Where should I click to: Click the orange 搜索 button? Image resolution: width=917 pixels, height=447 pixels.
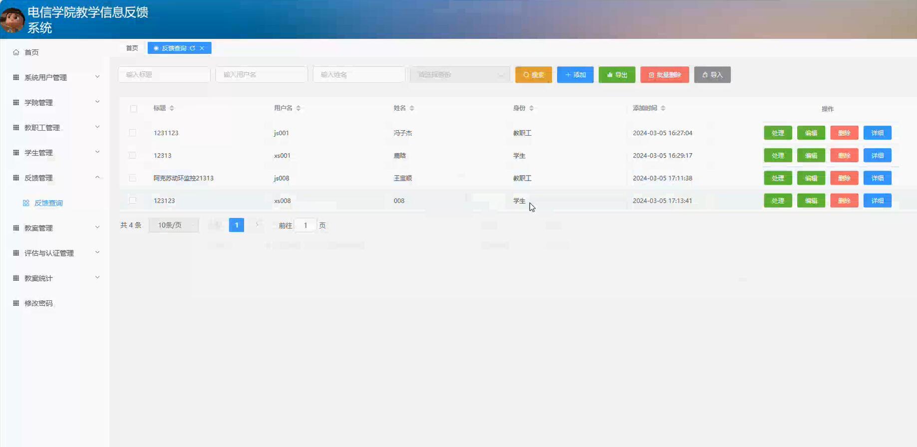(x=534, y=75)
